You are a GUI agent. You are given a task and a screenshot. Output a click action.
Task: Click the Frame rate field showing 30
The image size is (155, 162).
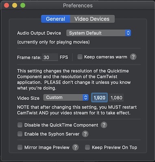click(50, 57)
